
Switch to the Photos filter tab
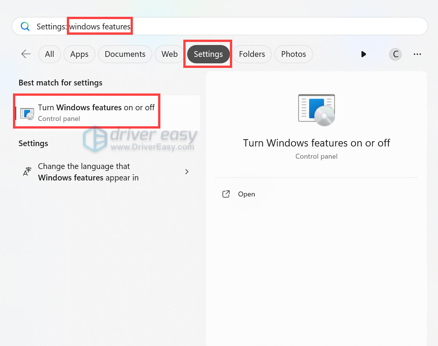pos(293,54)
